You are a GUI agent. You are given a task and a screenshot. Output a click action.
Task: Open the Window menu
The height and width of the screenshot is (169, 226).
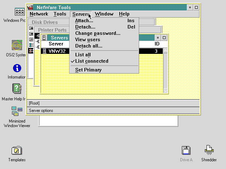click(x=104, y=14)
